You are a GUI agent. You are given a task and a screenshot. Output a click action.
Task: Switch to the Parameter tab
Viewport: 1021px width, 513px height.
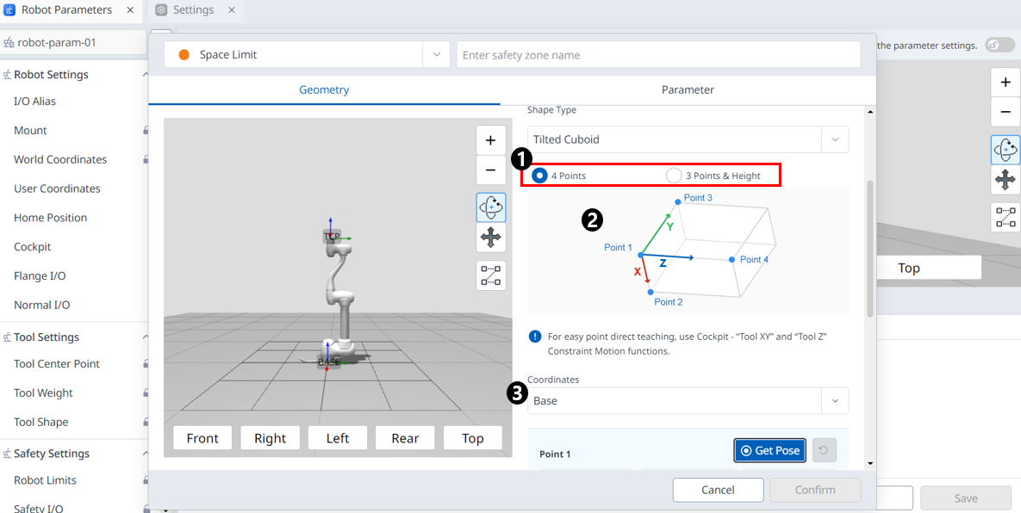(688, 90)
